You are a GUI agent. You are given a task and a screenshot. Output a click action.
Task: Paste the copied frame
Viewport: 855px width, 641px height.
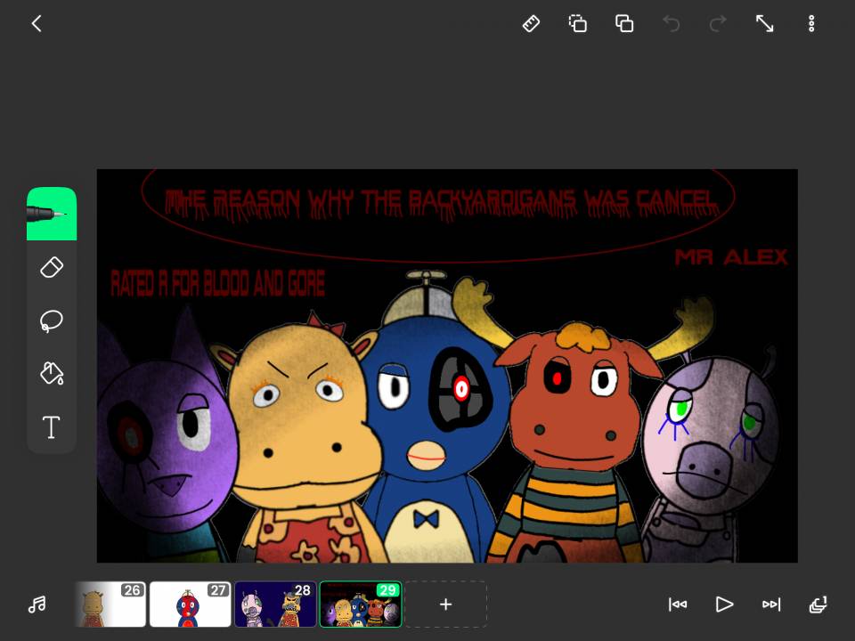(623, 24)
